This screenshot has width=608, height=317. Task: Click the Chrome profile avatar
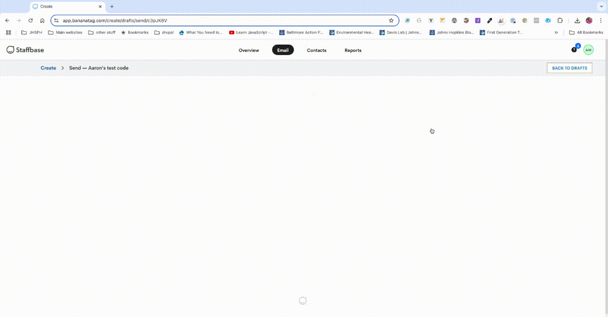point(589,20)
